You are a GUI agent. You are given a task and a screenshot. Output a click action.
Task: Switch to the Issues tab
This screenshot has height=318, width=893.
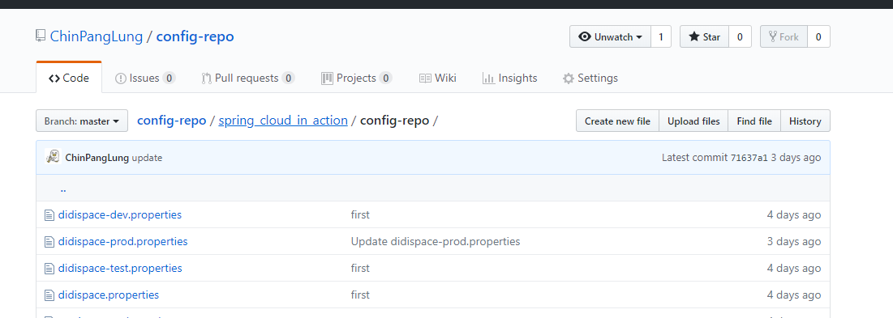click(144, 78)
